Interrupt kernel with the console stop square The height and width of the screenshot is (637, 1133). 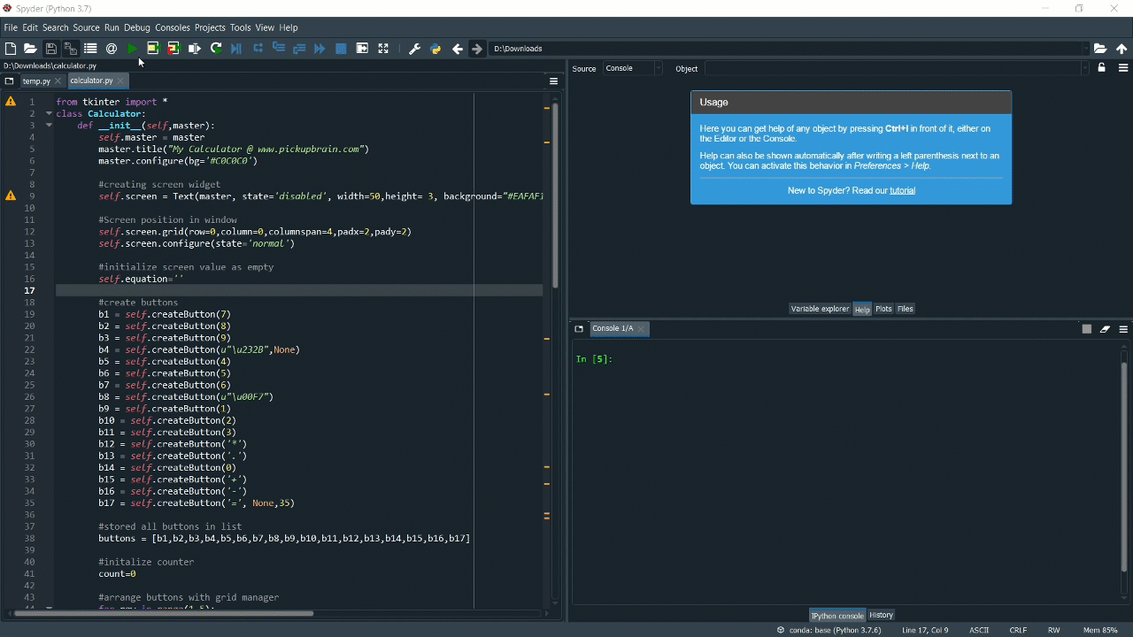point(1087,329)
